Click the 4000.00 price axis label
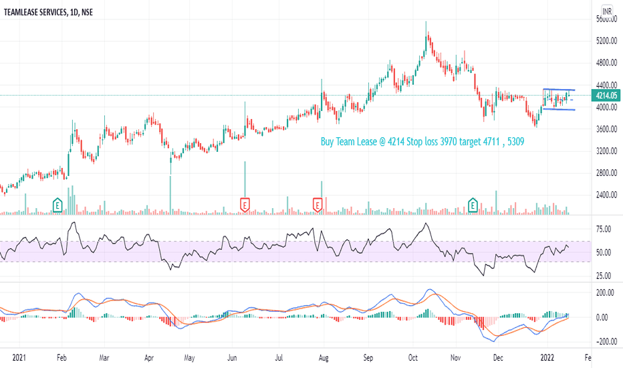Image resolution: width=623 pixels, height=368 pixels. pyautogui.click(x=607, y=107)
